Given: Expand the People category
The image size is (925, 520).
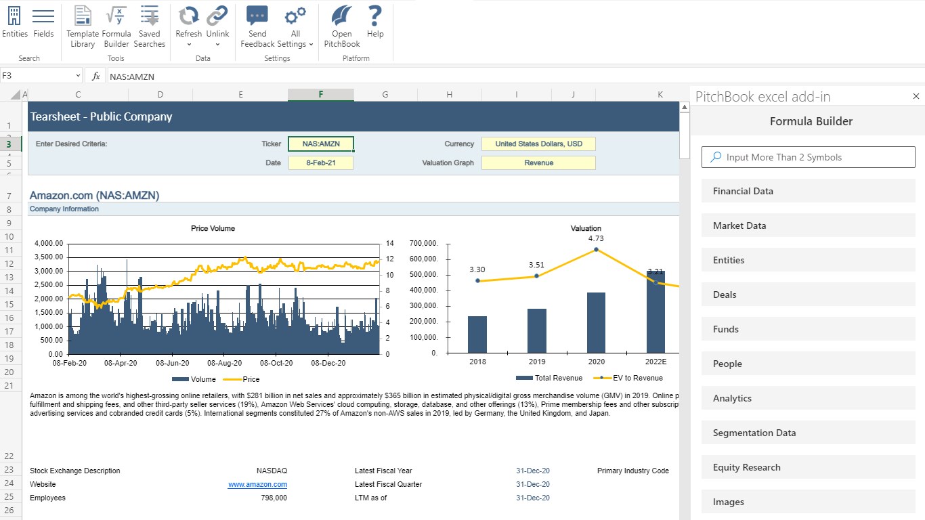Looking at the screenshot, I should pyautogui.click(x=808, y=364).
